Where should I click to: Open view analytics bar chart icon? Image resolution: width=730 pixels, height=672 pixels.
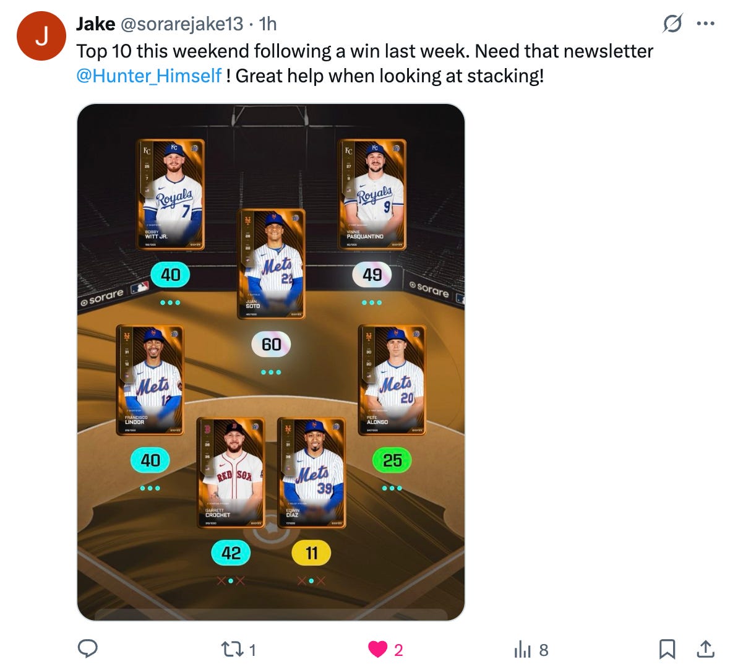tap(522, 649)
